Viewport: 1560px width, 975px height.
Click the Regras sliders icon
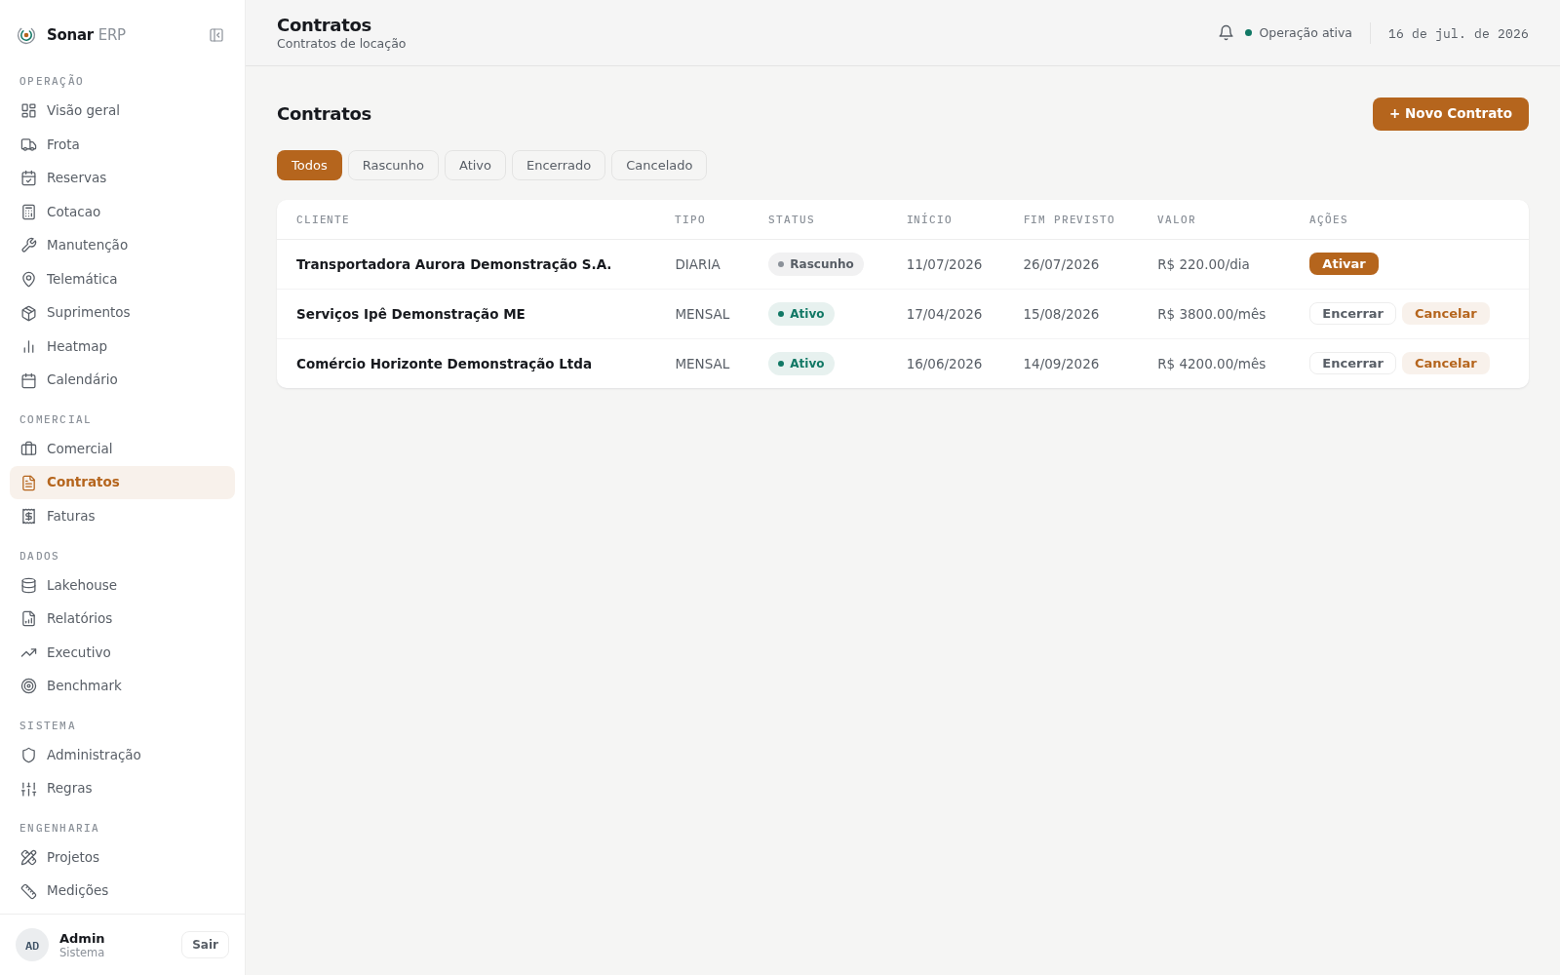28,789
